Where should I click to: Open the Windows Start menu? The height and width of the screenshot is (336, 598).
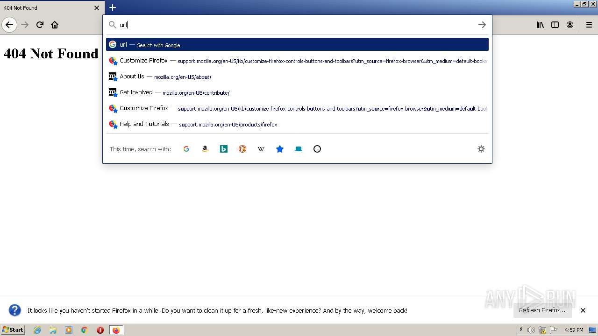[x=13, y=330]
